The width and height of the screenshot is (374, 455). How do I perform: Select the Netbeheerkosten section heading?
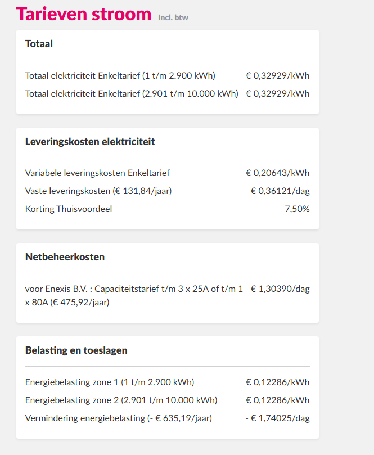pos(65,257)
